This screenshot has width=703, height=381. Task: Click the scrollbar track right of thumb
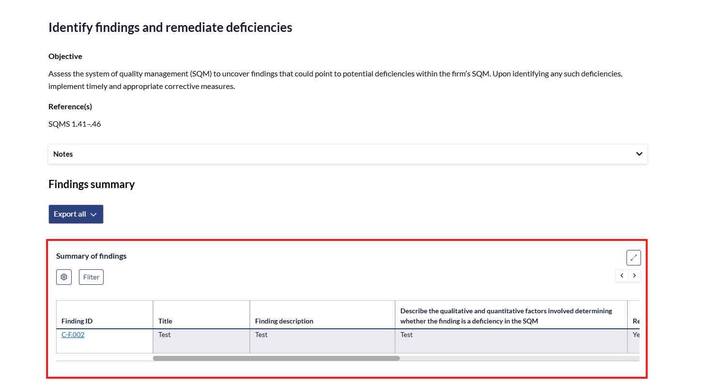tap(518, 358)
